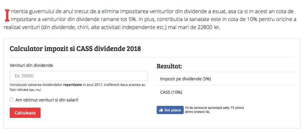This screenshot has width=306, height=134.
Task: Click the blue "Îmi place" Facebook button
Action: point(170,110)
